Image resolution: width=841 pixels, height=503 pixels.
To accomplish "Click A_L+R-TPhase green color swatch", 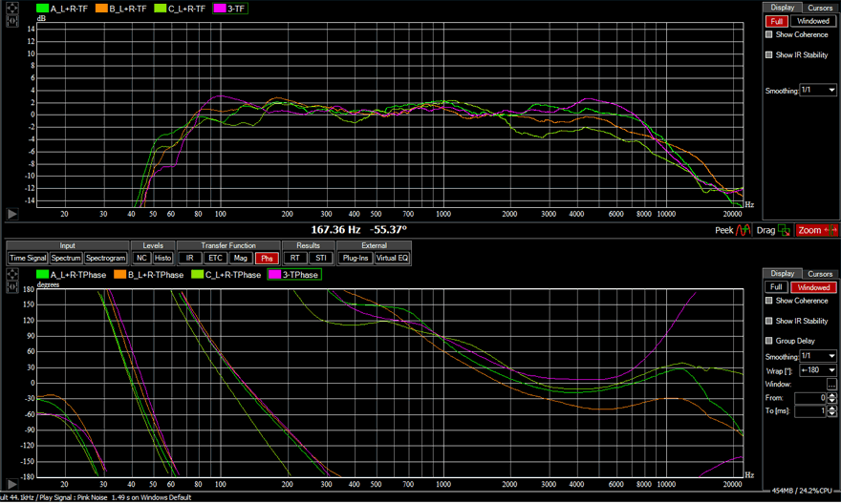I will (42, 275).
